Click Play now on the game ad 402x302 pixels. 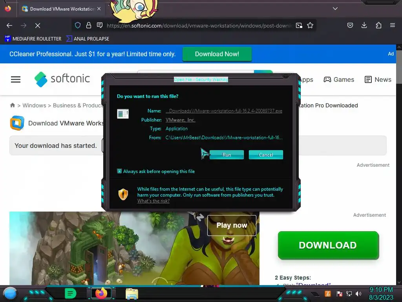232,225
